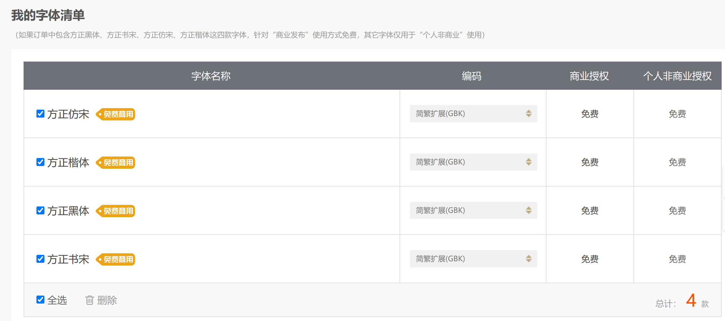Screen dimensions: 725x321
Task: Toggle the 全选 select-all checkbox
Action: pyautogui.click(x=40, y=300)
